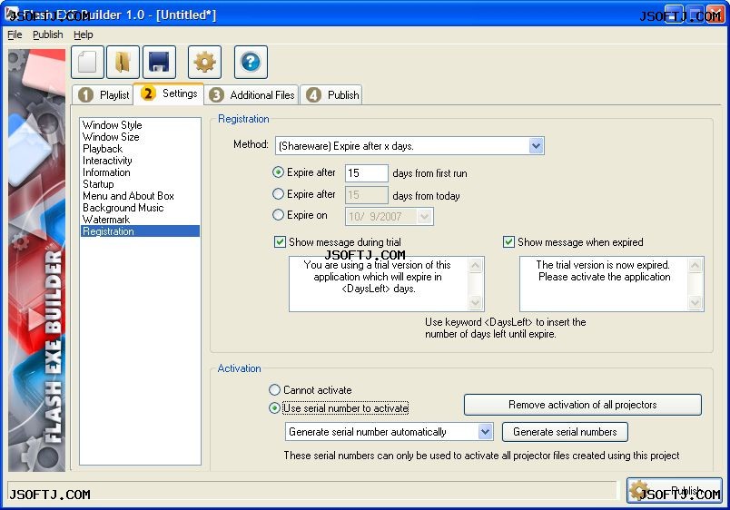Open help via the question mark icon

tap(251, 62)
